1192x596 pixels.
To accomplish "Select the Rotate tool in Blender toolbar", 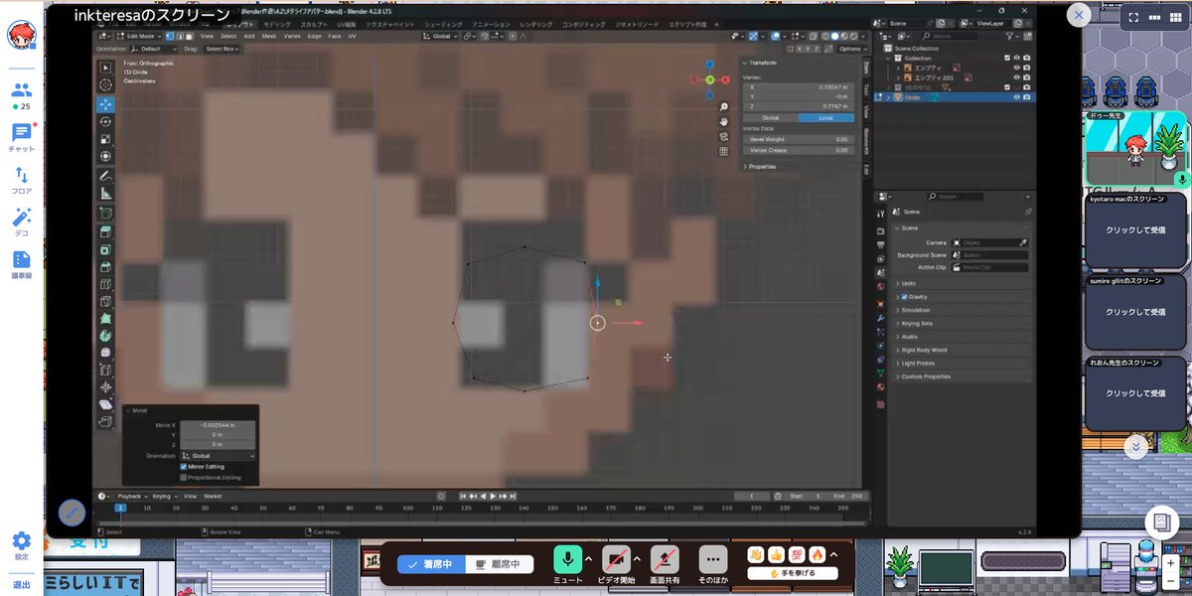I will pos(105,121).
